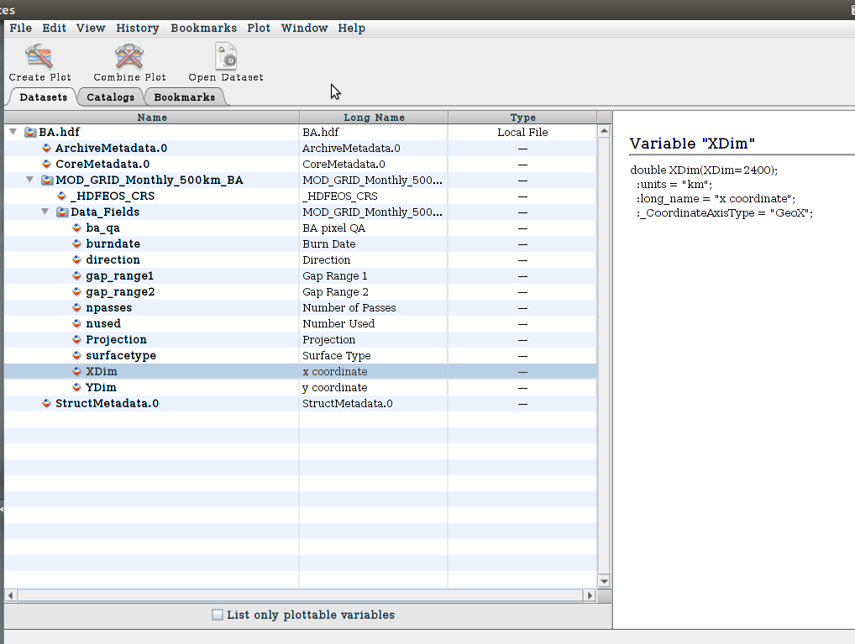Switch to the Bookmarks tab
Image resolution: width=855 pixels, height=644 pixels.
(184, 97)
